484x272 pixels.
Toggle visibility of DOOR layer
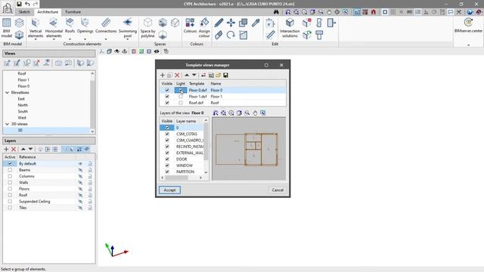click(x=167, y=159)
